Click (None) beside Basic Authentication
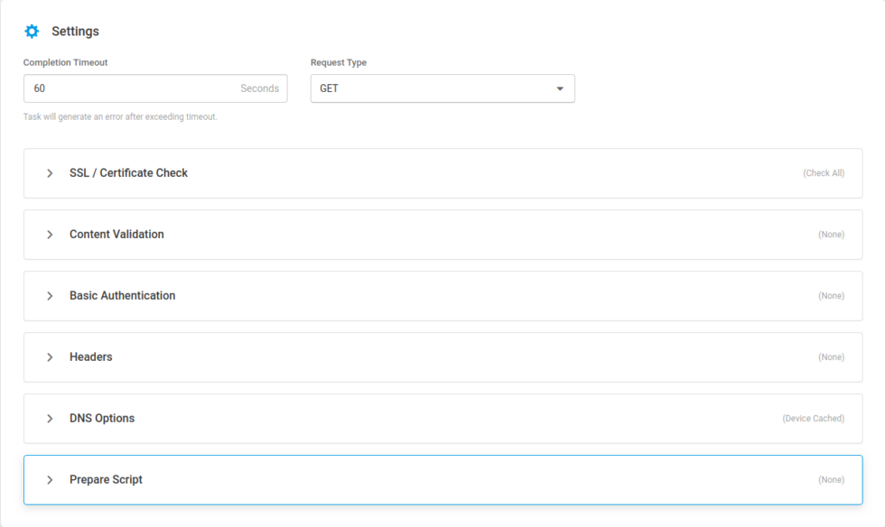Image resolution: width=885 pixels, height=527 pixels. coord(831,295)
